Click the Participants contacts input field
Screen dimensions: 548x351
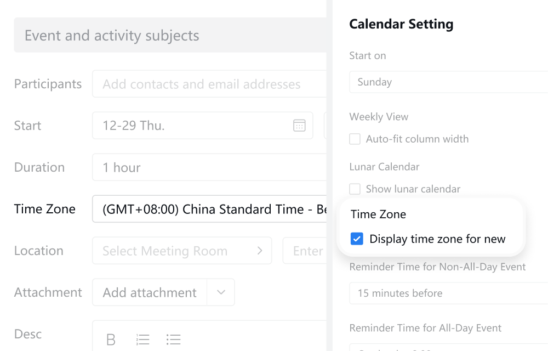point(209,84)
